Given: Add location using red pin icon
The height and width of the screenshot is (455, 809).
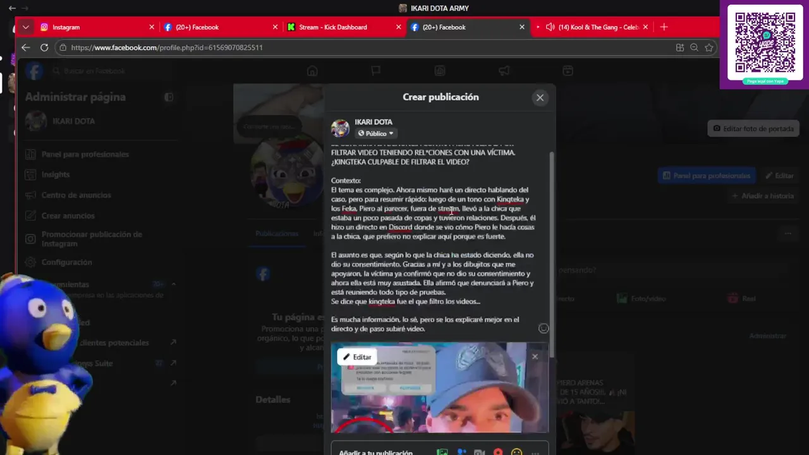Looking at the screenshot, I should click(x=498, y=452).
